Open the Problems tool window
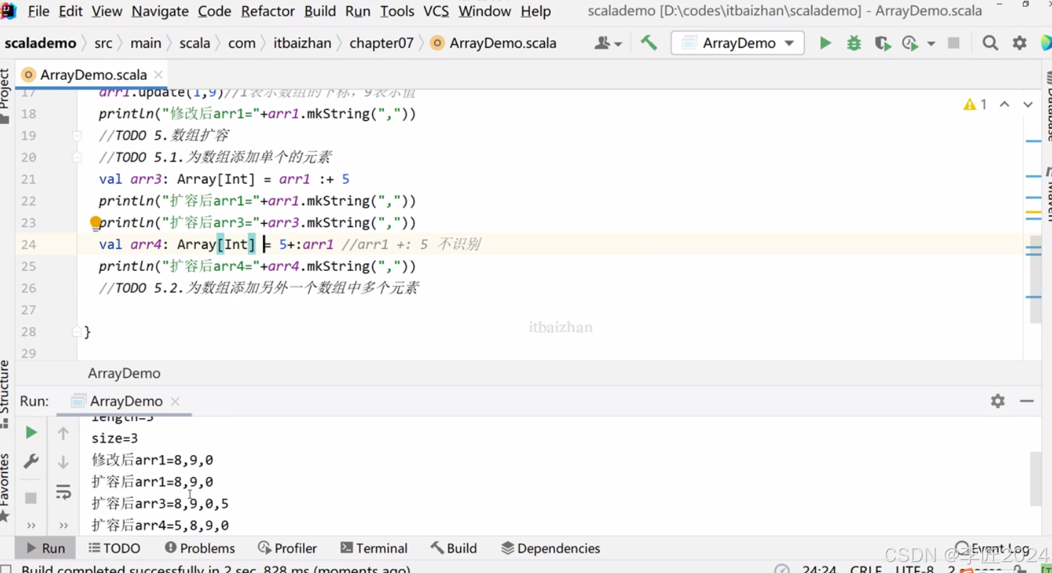 (x=200, y=548)
